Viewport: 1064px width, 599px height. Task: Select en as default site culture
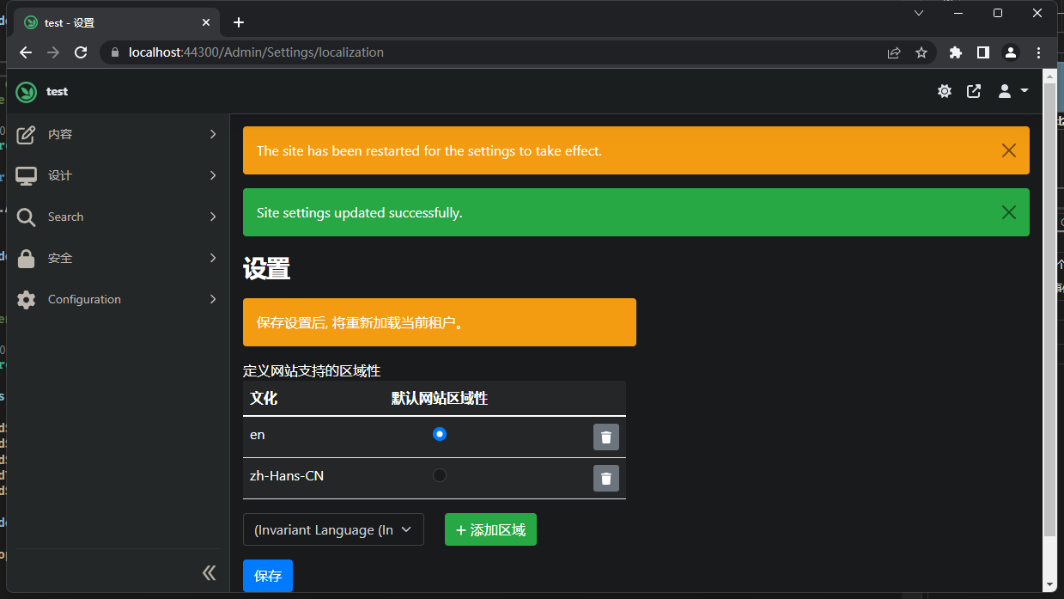[x=440, y=434]
